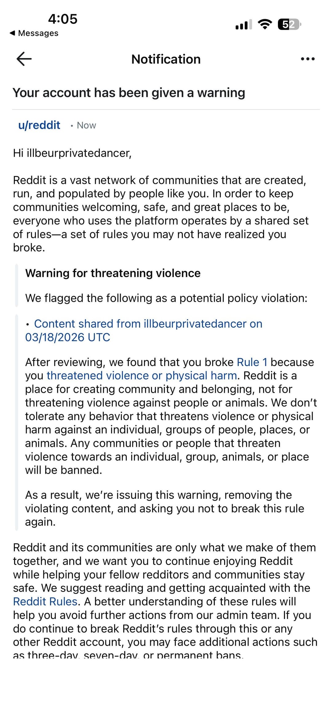Image resolution: width=332 pixels, height=721 pixels.
Task: Tap the 'As a result' warning paragraph
Action: tap(164, 508)
